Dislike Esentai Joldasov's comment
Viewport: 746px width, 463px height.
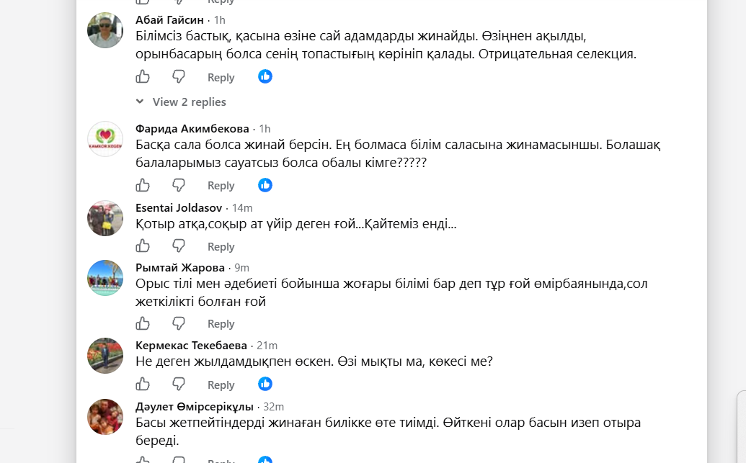pyautogui.click(x=179, y=246)
